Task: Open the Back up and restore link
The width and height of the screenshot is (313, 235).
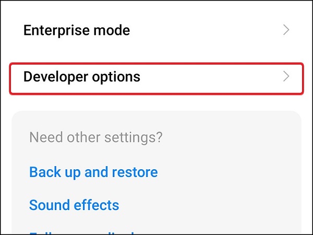Action: tap(93, 172)
